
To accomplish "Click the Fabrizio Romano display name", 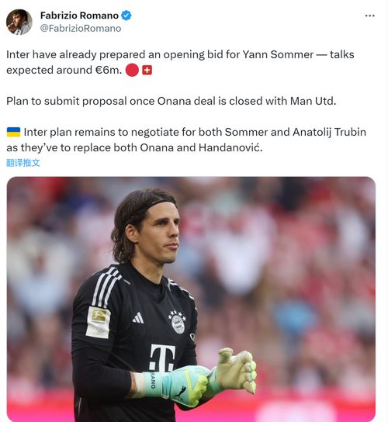I will pyautogui.click(x=79, y=16).
